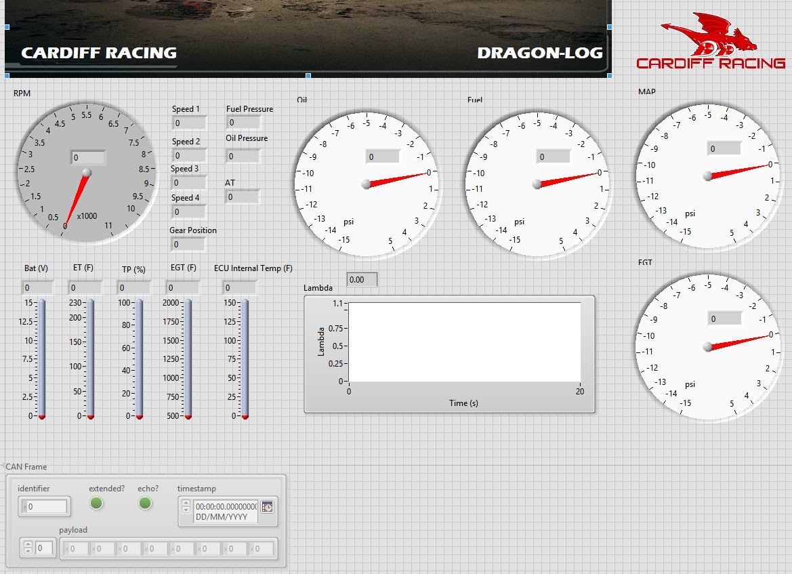Screen dimensions: 792x574
Task: Select the CAN Frame identifier field
Action: click(x=45, y=506)
